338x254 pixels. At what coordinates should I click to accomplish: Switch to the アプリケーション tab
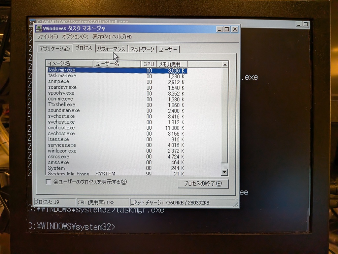pos(55,49)
